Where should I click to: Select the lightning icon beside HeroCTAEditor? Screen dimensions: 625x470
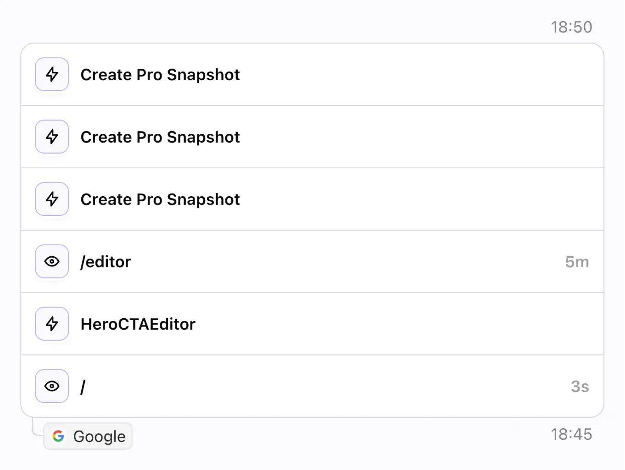point(51,324)
